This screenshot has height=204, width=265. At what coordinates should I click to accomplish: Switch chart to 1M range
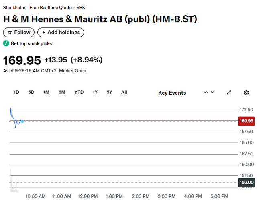point(46,92)
